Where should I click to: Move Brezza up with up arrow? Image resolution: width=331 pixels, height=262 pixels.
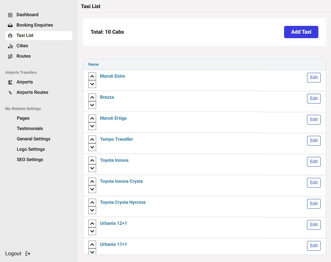point(92,97)
